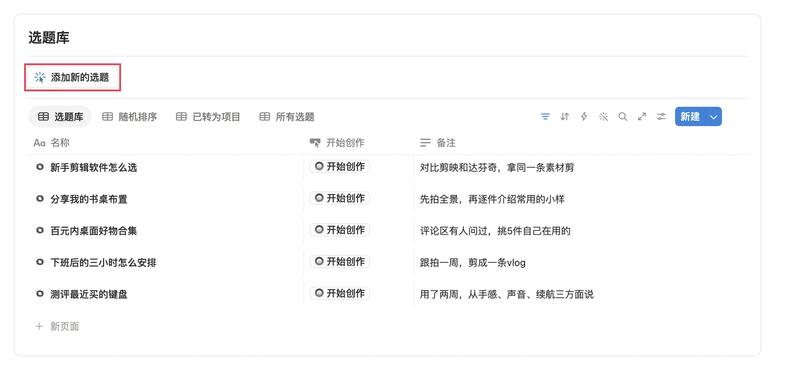Open the page 百元内桌面好物合集

(x=94, y=231)
